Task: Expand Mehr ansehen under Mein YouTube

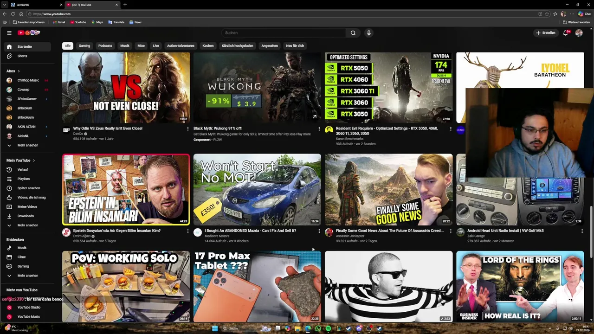Action: tap(27, 225)
